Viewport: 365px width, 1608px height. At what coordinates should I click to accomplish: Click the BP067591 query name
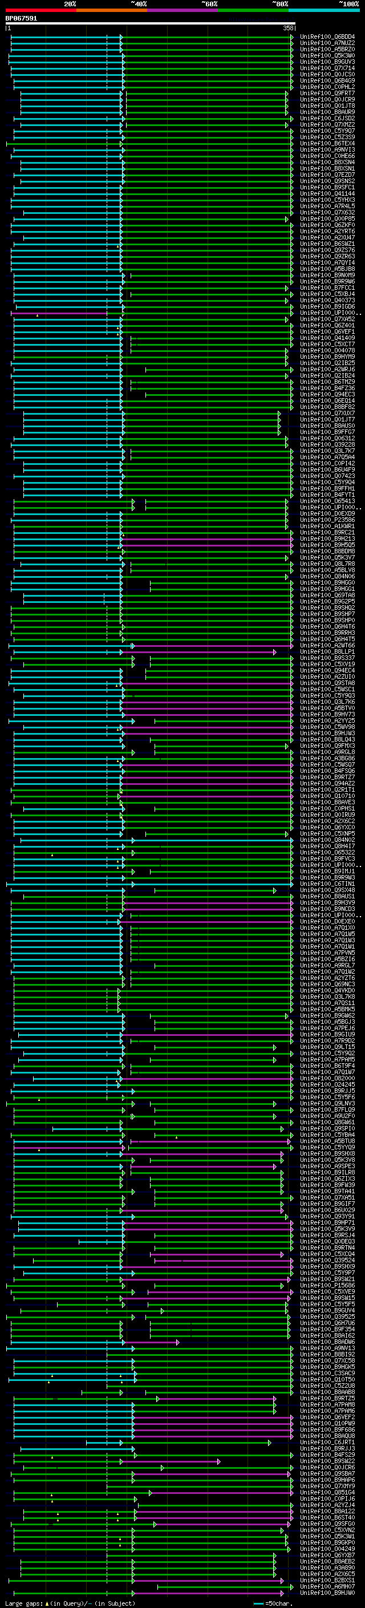(21, 19)
